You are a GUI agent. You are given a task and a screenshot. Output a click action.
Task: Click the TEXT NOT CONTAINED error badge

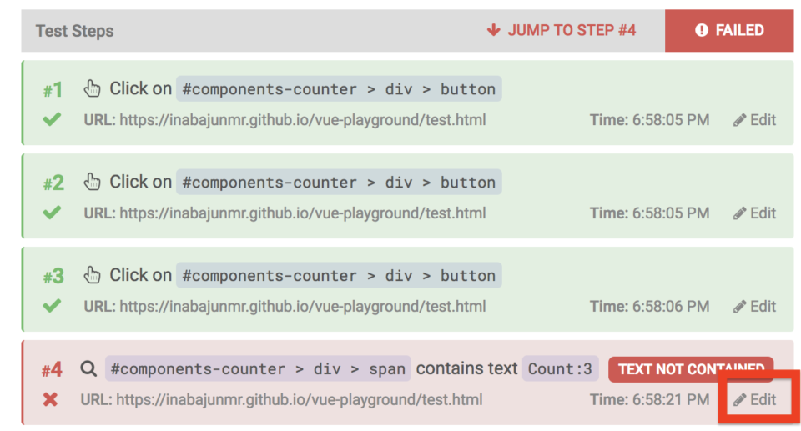click(691, 369)
